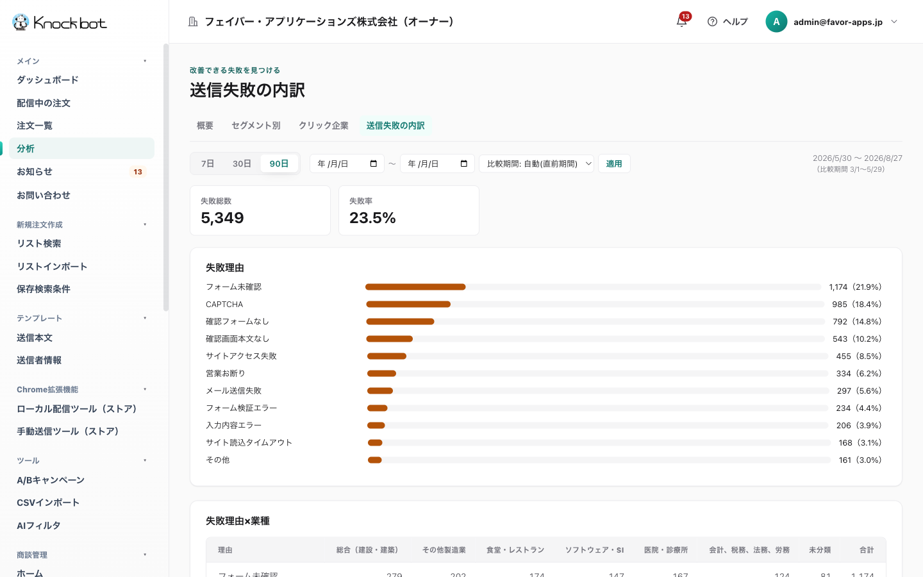923x577 pixels.
Task: Click the サイト読込タイムアウト row label
Action: point(249,442)
